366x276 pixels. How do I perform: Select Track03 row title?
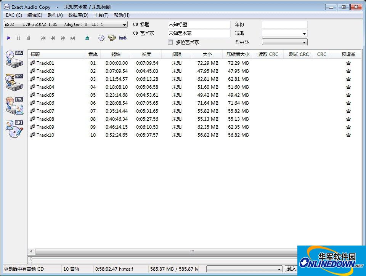pyautogui.click(x=45, y=79)
